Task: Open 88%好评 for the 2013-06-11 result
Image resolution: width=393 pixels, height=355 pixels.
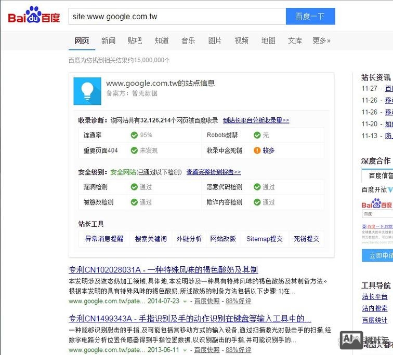Action: [x=239, y=350]
